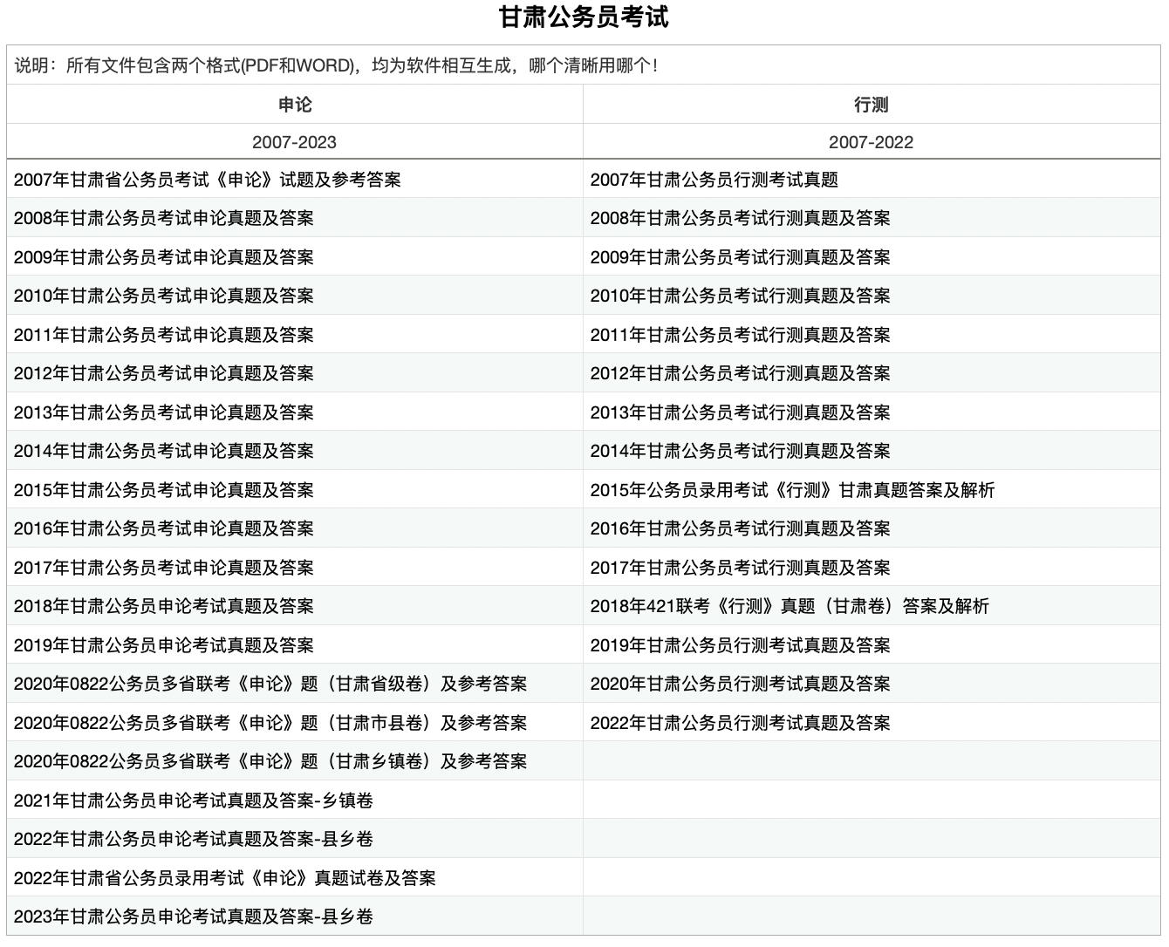
Task: Open 2017年甘肃公务员考试申论真题及答案
Action: [x=164, y=568]
